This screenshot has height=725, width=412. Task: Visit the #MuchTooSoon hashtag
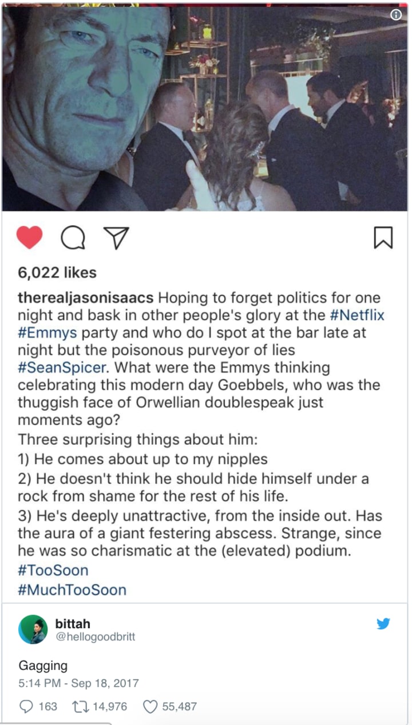[x=72, y=590]
